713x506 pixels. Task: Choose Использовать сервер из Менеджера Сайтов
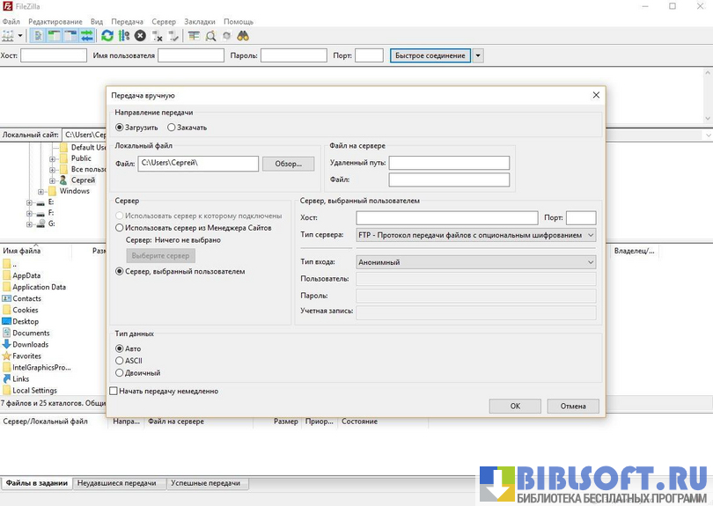point(120,228)
